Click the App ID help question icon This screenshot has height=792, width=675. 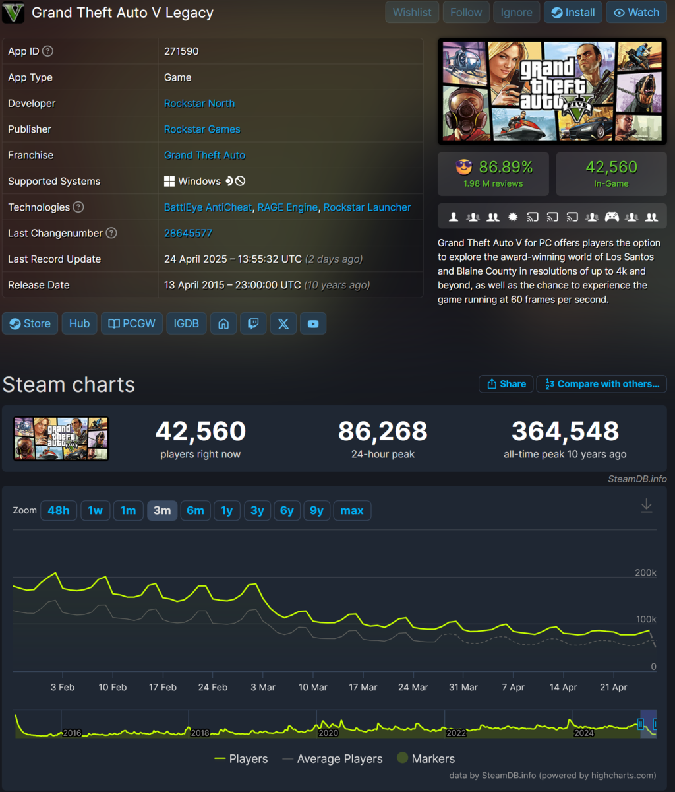[48, 51]
